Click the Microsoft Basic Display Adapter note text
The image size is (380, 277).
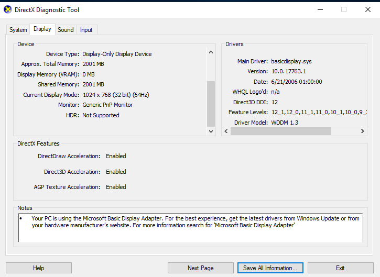coord(196,222)
